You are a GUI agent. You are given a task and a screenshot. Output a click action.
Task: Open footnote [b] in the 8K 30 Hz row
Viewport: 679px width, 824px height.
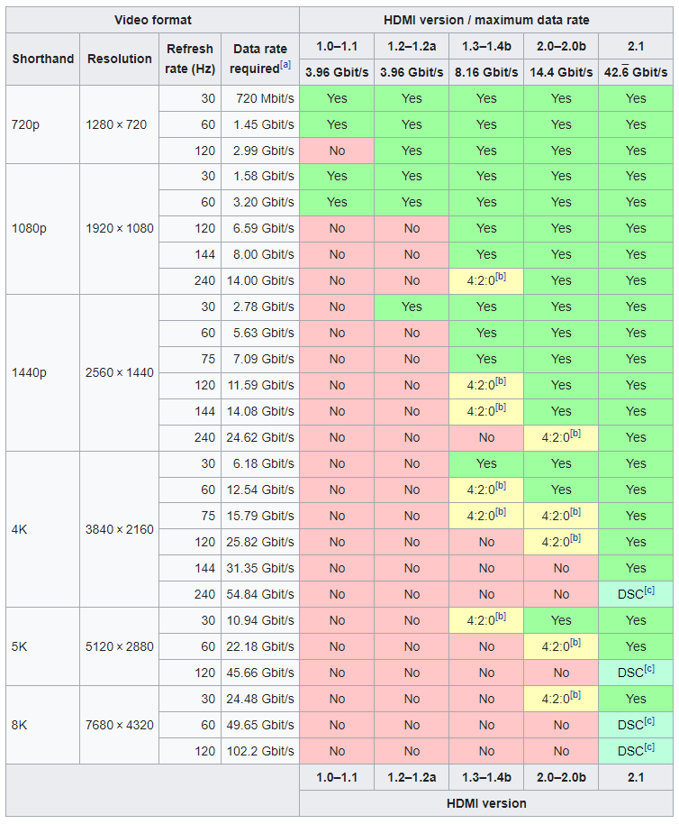(x=575, y=695)
